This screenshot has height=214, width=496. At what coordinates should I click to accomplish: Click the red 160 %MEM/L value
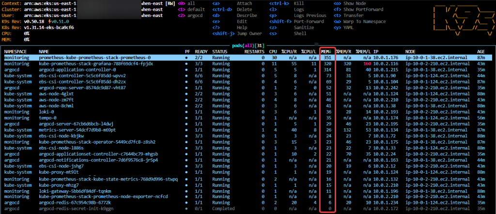(367, 64)
